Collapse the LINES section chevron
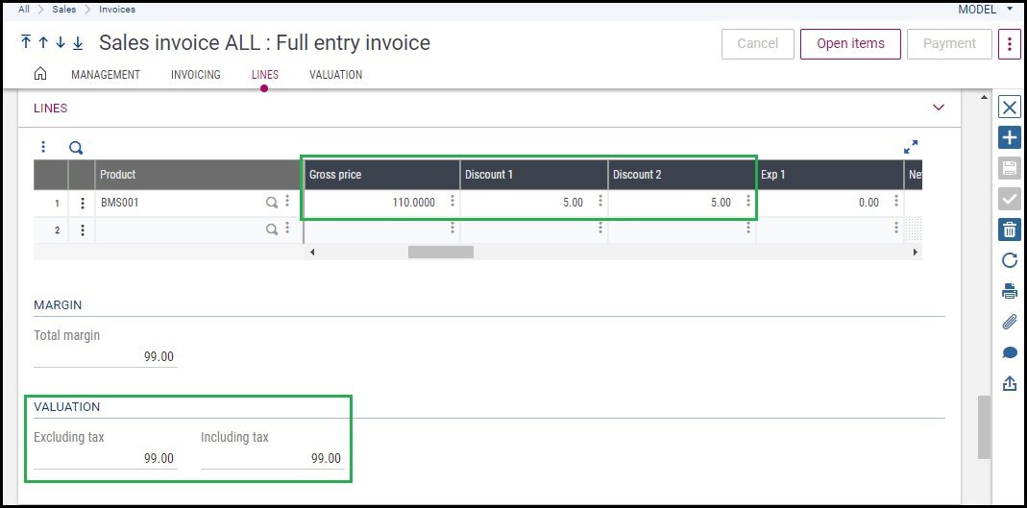Viewport: 1027px width, 508px height. pos(938,108)
